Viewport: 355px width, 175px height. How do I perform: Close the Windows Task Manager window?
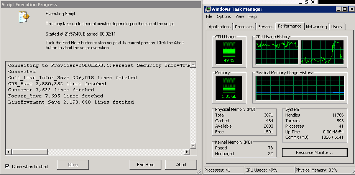click(352, 9)
